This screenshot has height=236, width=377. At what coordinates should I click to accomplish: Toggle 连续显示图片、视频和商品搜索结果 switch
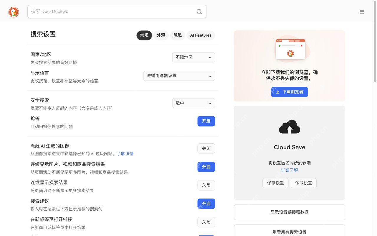pyautogui.click(x=206, y=167)
